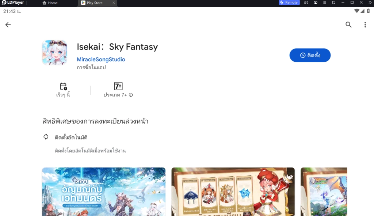Click the game controller icon in LDPlayer titlebar

307,3
